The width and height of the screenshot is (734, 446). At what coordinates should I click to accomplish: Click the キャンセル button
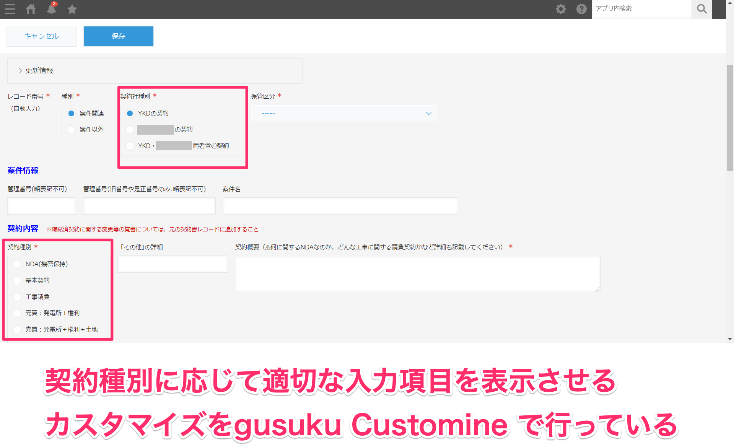click(x=41, y=36)
